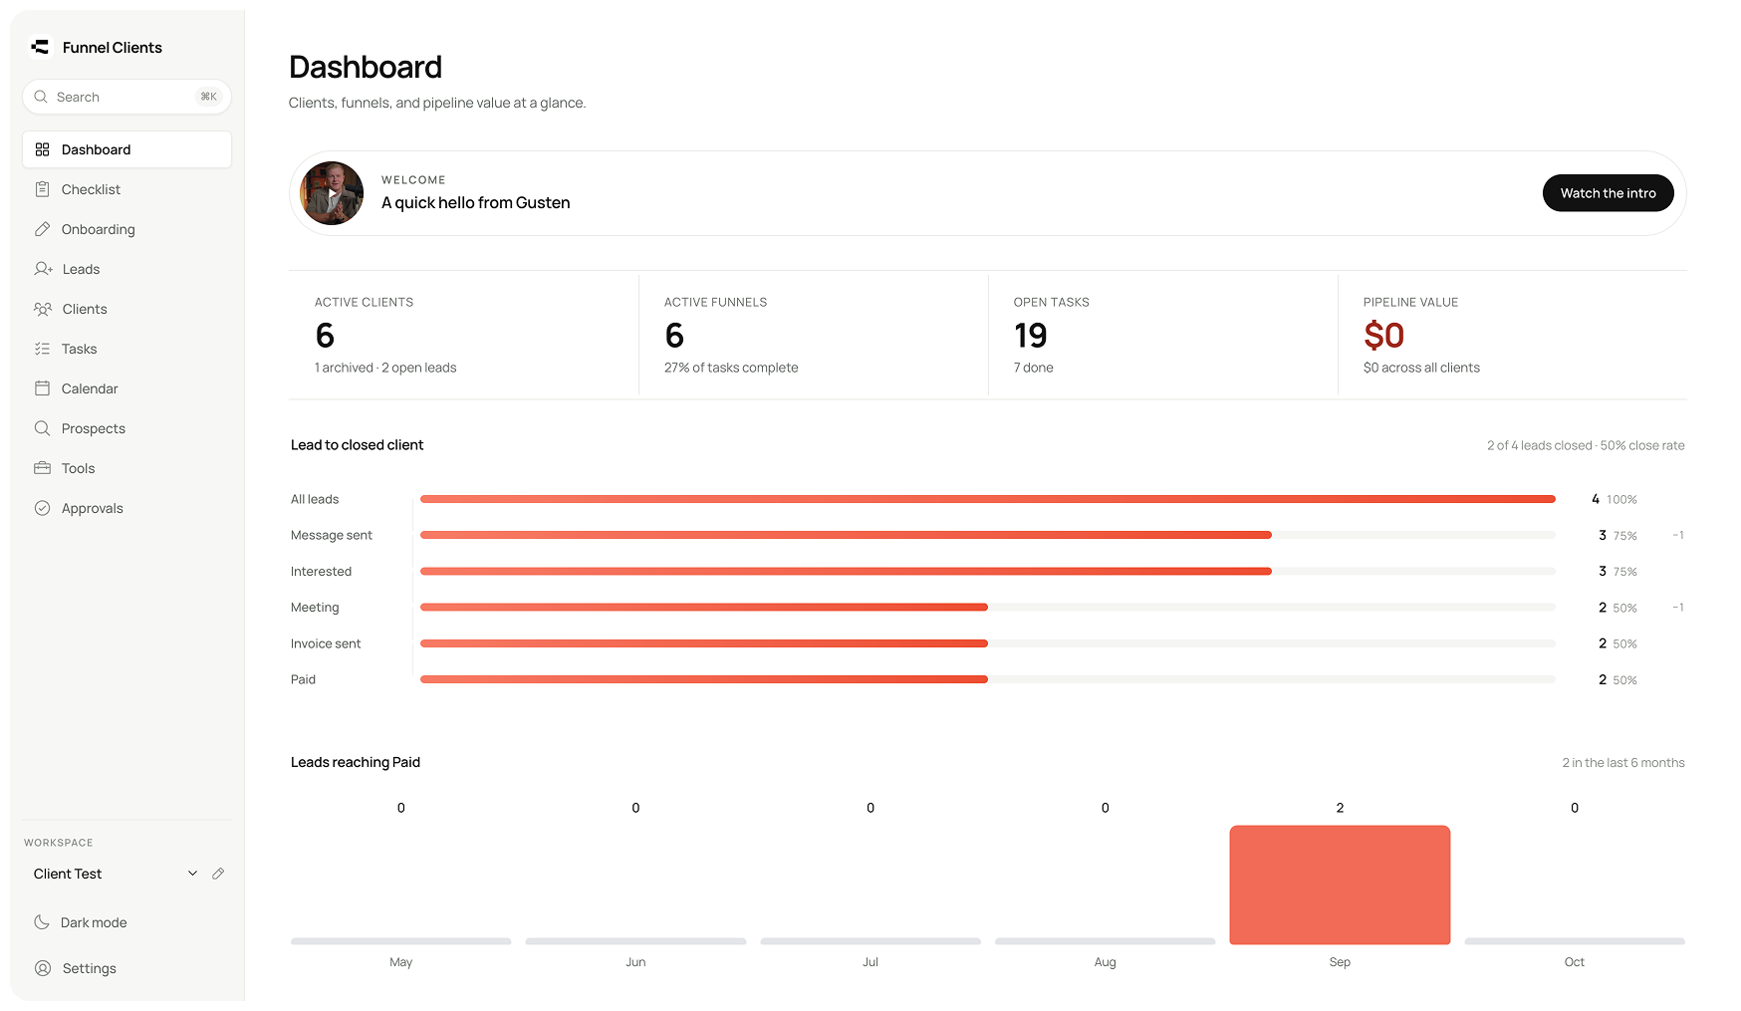Image resolution: width=1741 pixels, height=1011 pixels.
Task: Click the "100%" All leads value
Action: 1621,500
